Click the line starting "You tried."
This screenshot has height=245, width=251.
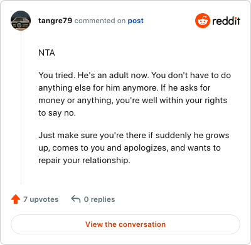coord(135,75)
